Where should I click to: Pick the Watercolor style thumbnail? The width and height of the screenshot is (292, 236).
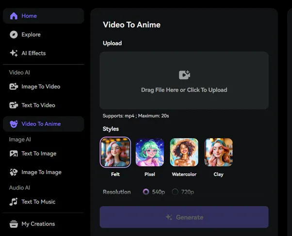click(x=184, y=152)
